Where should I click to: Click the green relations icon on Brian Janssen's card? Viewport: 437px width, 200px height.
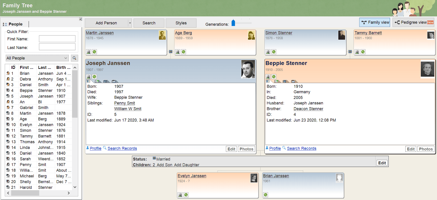pos(265,195)
